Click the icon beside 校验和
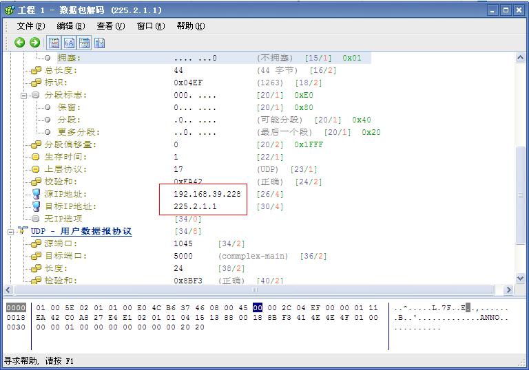The image size is (529, 370). click(36, 182)
